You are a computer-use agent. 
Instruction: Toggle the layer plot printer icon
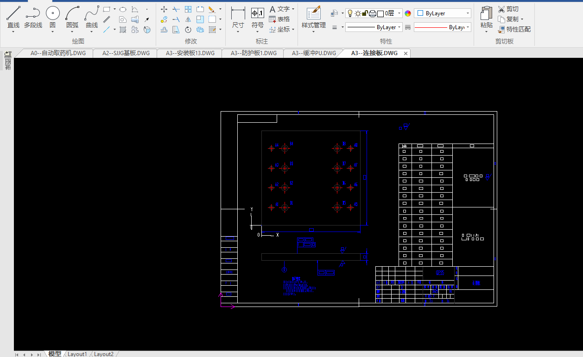pos(372,13)
